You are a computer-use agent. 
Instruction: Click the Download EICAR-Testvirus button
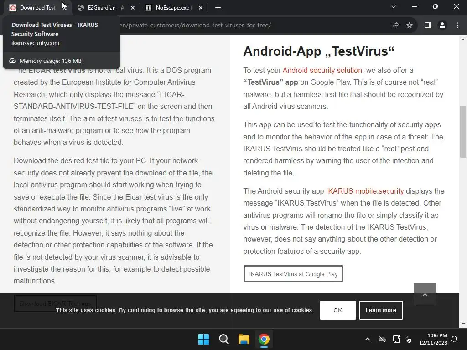(x=55, y=303)
